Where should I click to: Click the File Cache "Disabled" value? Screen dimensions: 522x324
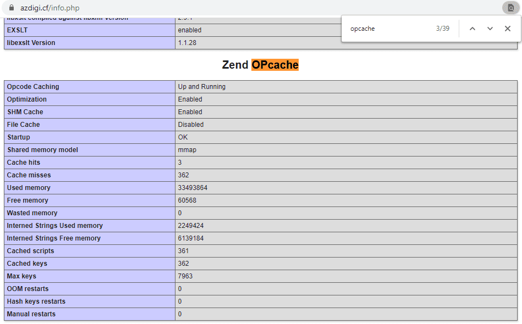tap(190, 125)
